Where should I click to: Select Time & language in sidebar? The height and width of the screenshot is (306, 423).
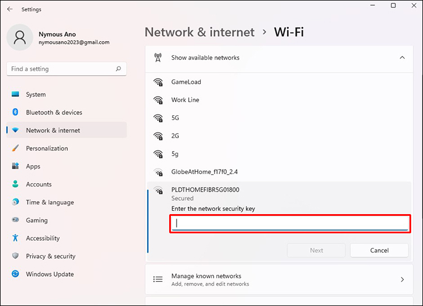(50, 202)
